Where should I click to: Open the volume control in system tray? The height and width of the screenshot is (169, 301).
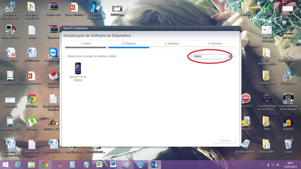(x=278, y=165)
